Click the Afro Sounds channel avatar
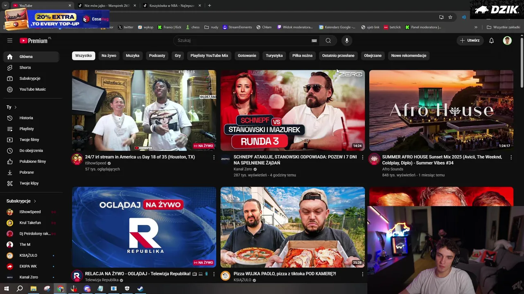This screenshot has height=294, width=524. [374, 159]
